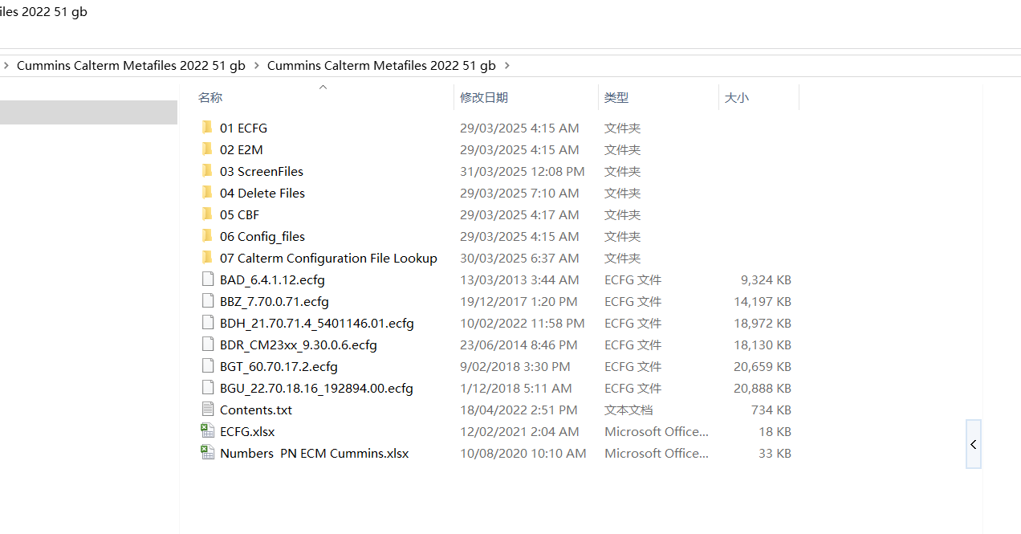
Task: Sort files by the 修改日期 column header
Action: (x=485, y=97)
